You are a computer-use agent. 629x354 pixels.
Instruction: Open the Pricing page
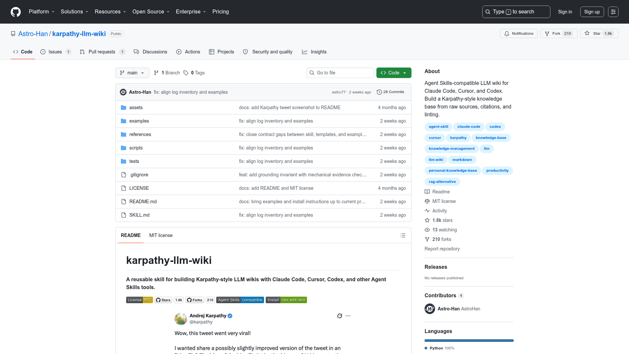[220, 12]
